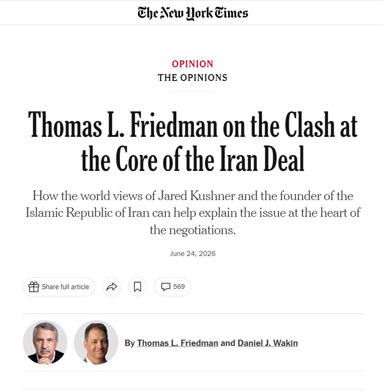Viewport: 383px width, 391px height.
Task: Click the speech bubble comments icon
Action: point(166,287)
